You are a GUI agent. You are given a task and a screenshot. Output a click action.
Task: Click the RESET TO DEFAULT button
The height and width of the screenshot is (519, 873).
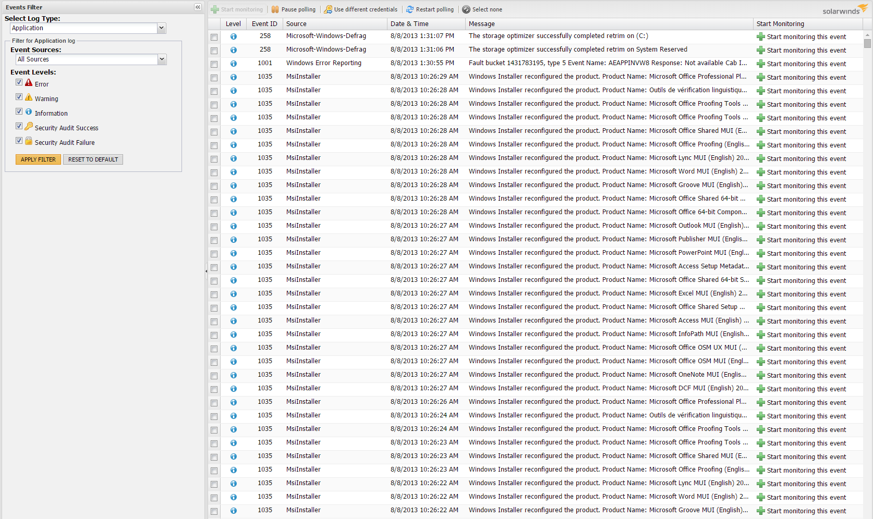[x=93, y=159]
